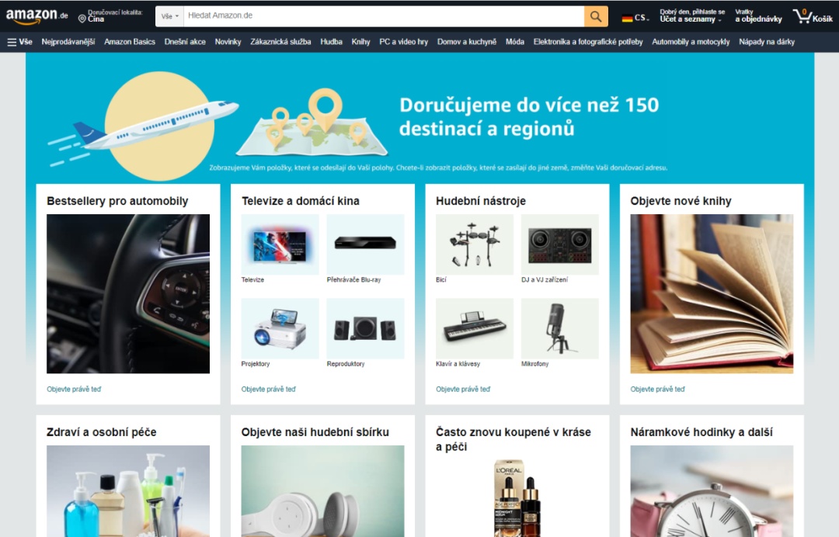Image resolution: width=839 pixels, height=537 pixels.
Task: Click the L'Oréal serum product image
Action: click(x=517, y=498)
